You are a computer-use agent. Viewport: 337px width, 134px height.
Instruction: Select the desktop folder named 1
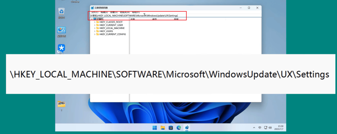[61, 104]
